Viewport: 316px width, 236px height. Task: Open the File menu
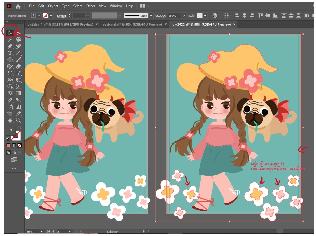pyautogui.click(x=32, y=6)
